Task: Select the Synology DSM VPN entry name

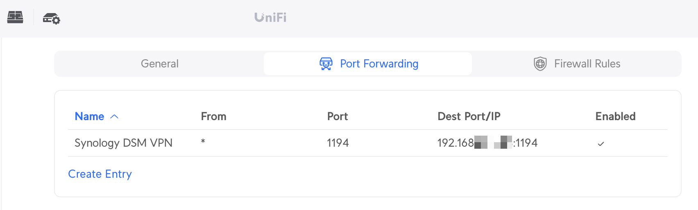Action: [123, 143]
